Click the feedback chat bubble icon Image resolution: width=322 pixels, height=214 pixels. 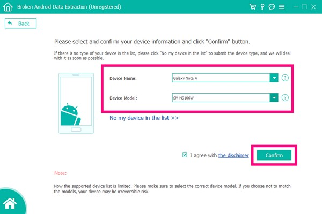tap(272, 7)
